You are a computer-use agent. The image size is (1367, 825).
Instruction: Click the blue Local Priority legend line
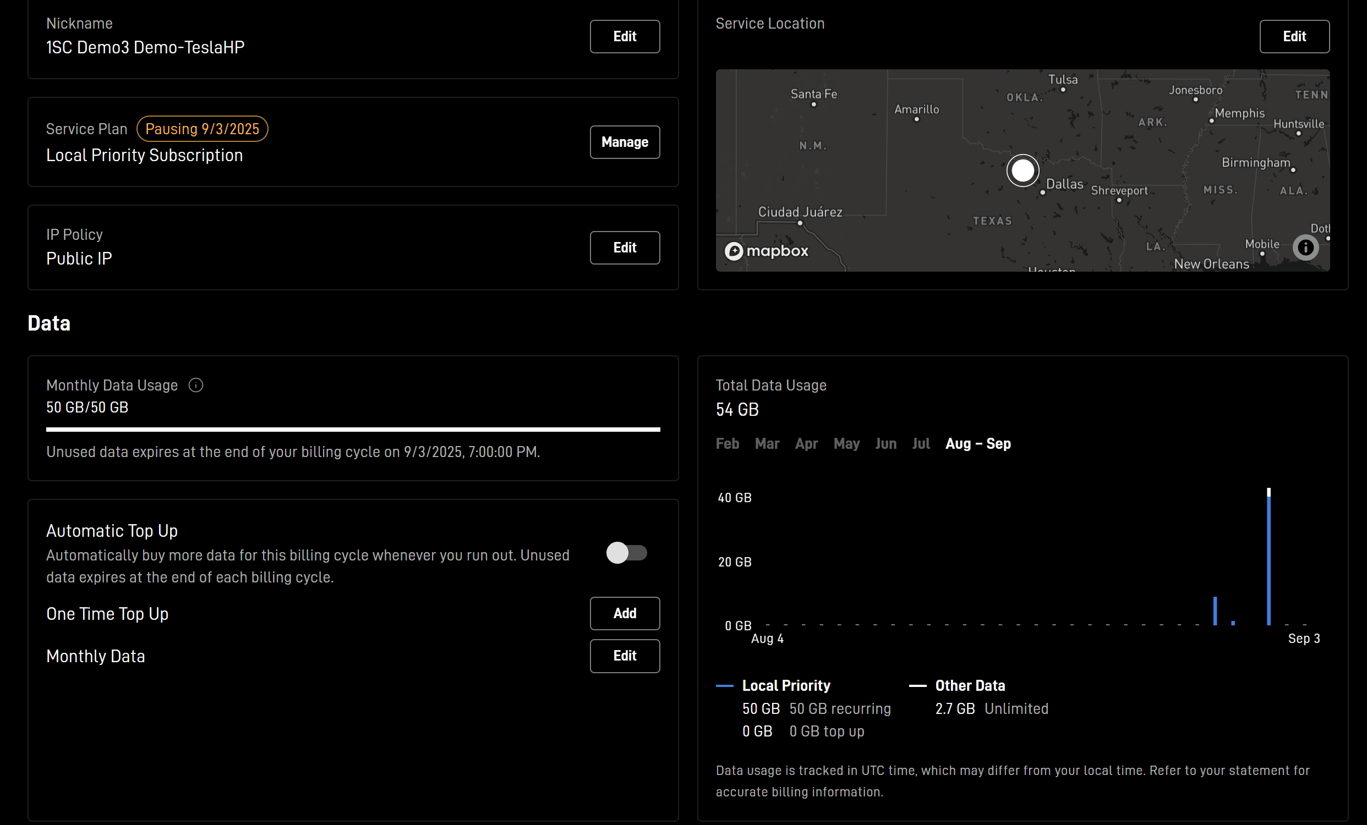(x=725, y=686)
